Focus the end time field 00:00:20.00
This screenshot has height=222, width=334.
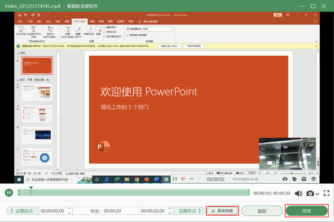pos(153,211)
